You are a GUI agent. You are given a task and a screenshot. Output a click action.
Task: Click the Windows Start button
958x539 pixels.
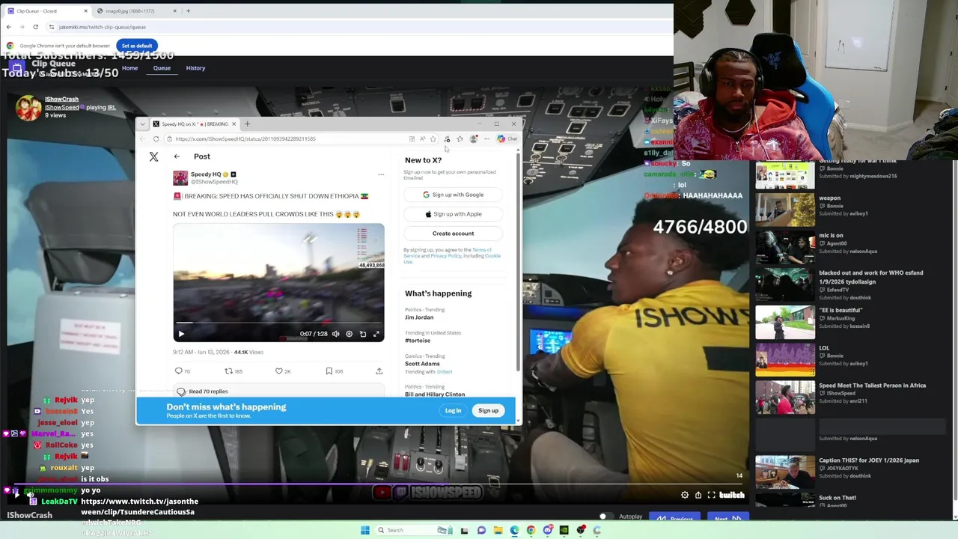[x=364, y=530]
